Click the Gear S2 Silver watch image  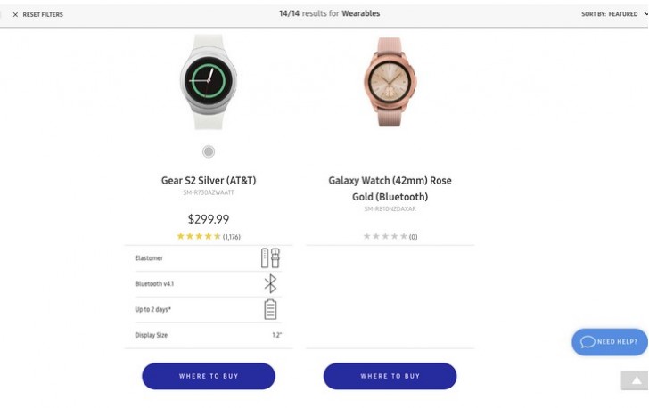(209, 82)
